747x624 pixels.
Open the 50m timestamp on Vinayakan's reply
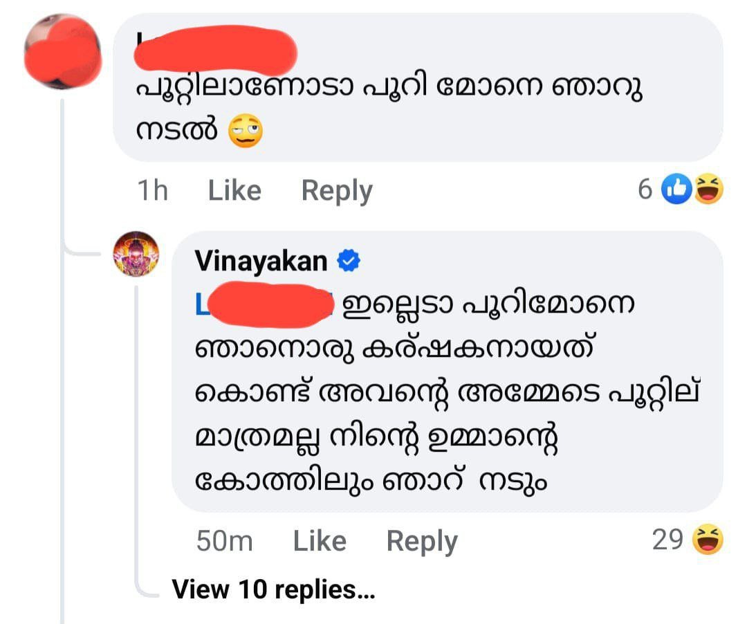point(224,541)
